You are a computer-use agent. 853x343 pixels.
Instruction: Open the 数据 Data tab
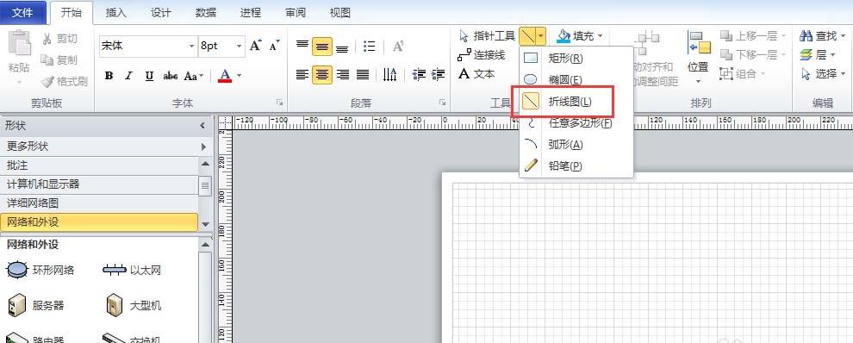[x=206, y=13]
